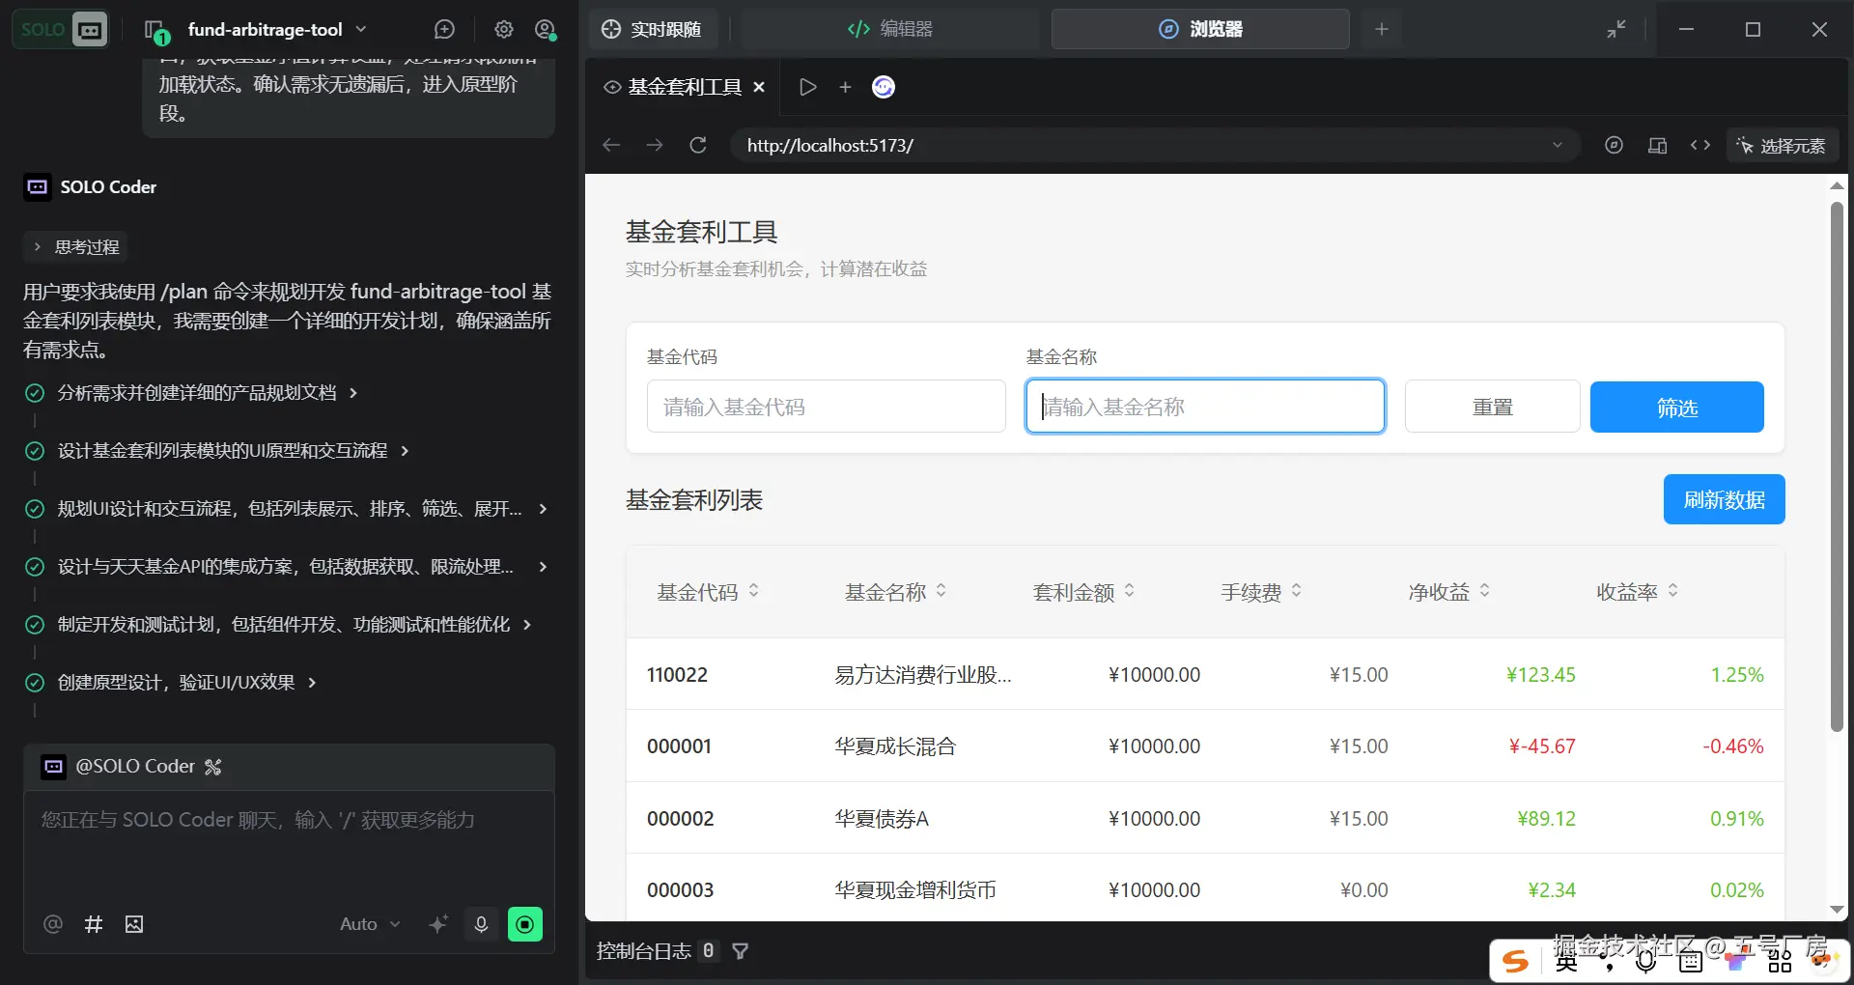Toggle the responsive device view icon
The image size is (1854, 985).
(x=1657, y=145)
